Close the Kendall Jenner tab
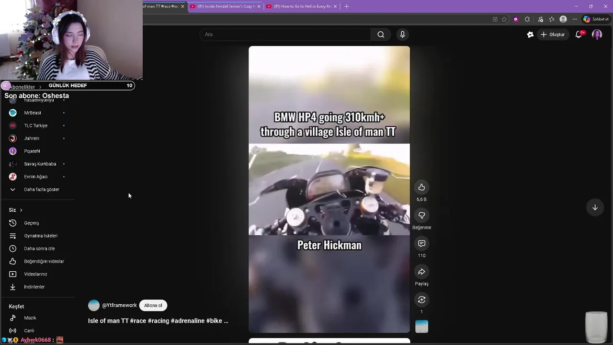Viewport: 613px width, 345px height. coord(259,6)
